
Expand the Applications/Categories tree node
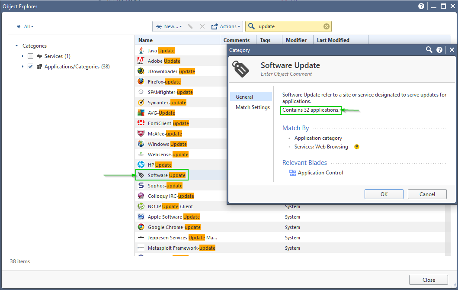(22, 67)
